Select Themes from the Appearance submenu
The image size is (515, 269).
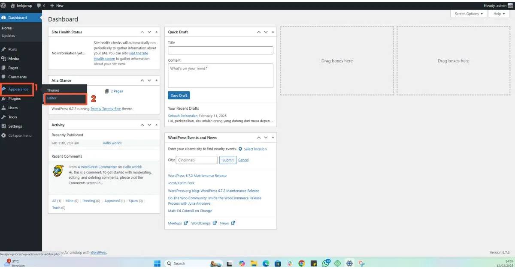click(53, 90)
